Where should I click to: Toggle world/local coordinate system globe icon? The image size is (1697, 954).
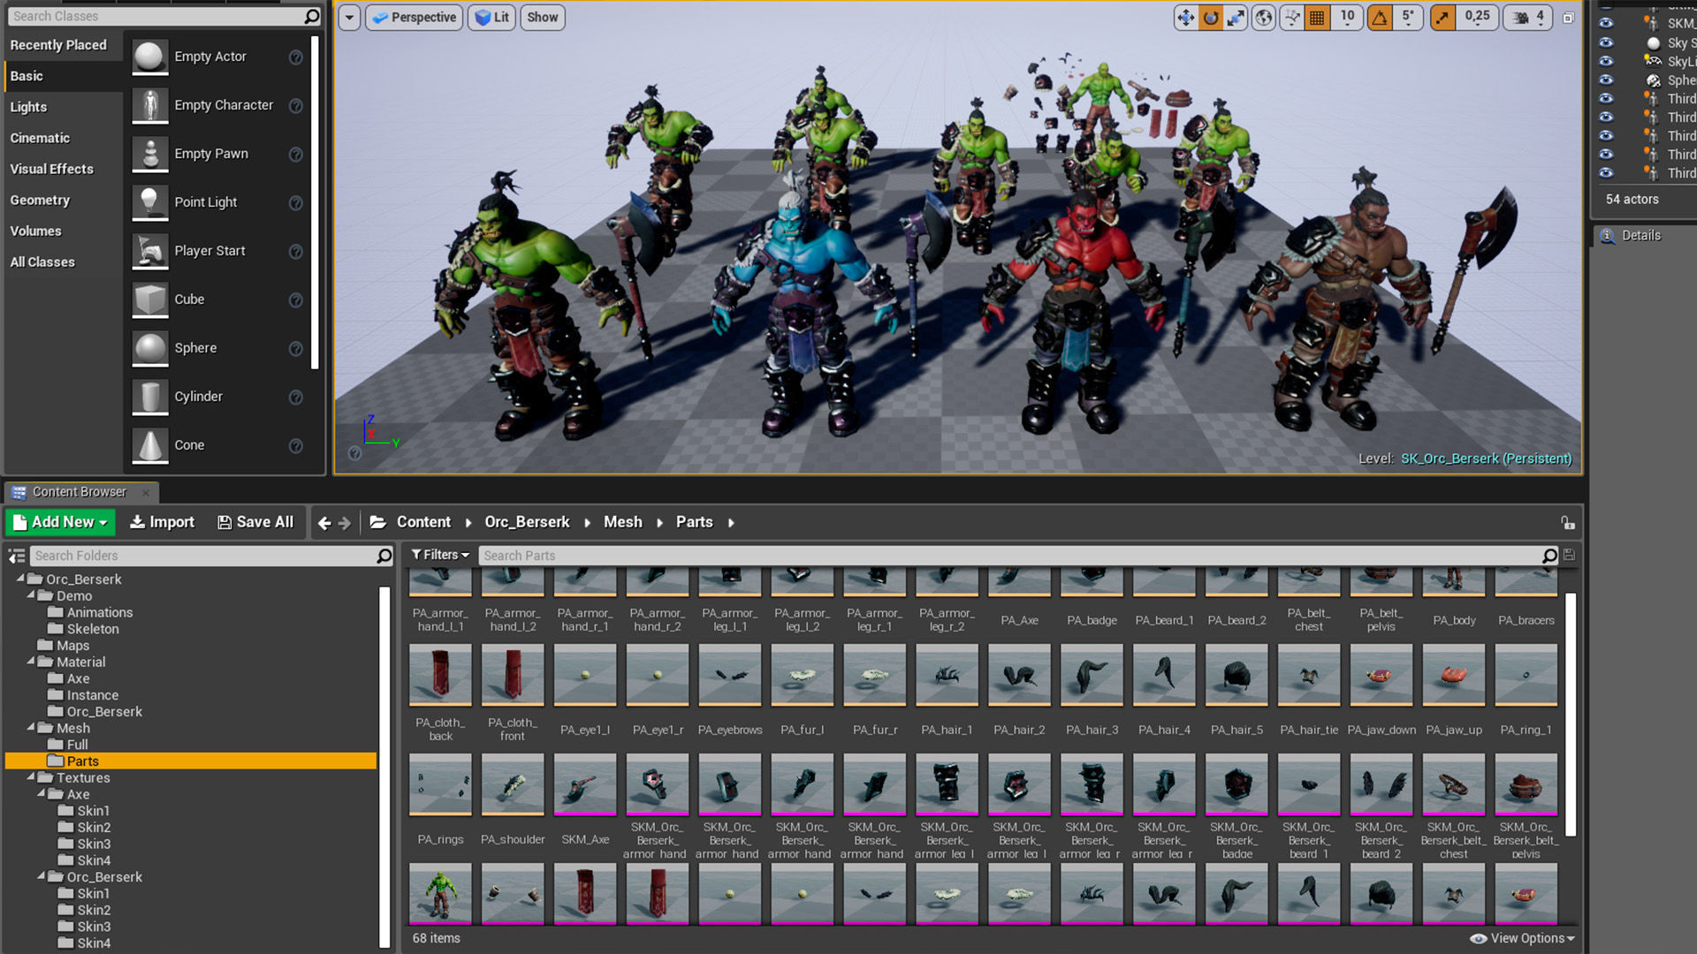1264,18
